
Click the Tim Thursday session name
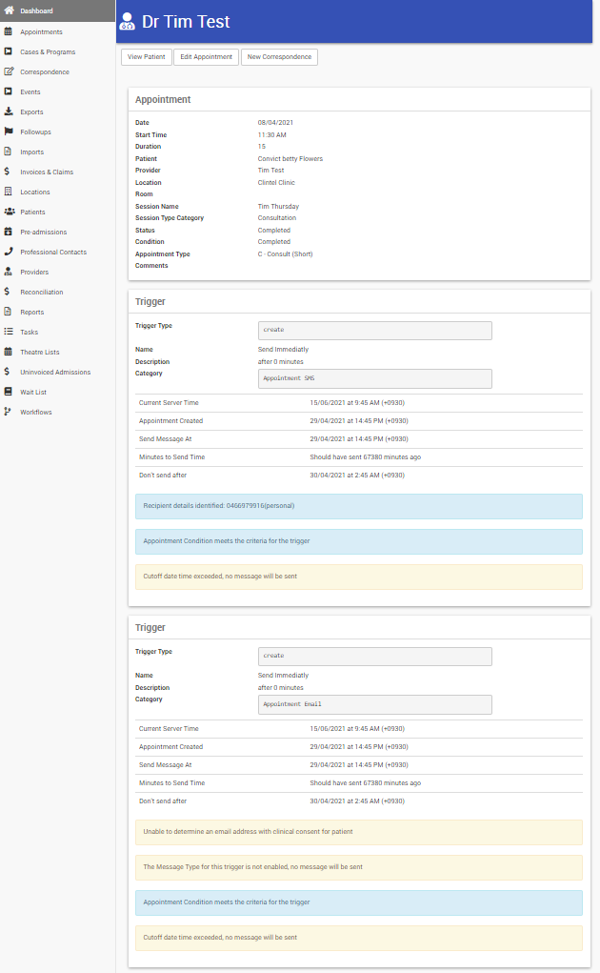[x=278, y=207]
